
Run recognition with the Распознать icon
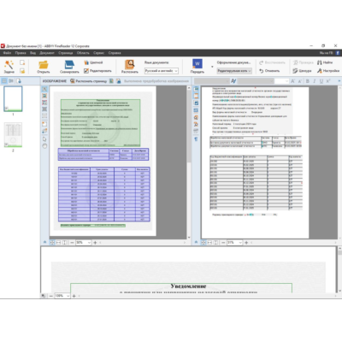point(130,65)
